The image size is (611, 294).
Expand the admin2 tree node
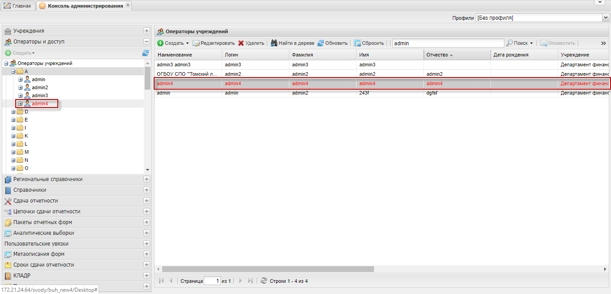(x=20, y=88)
